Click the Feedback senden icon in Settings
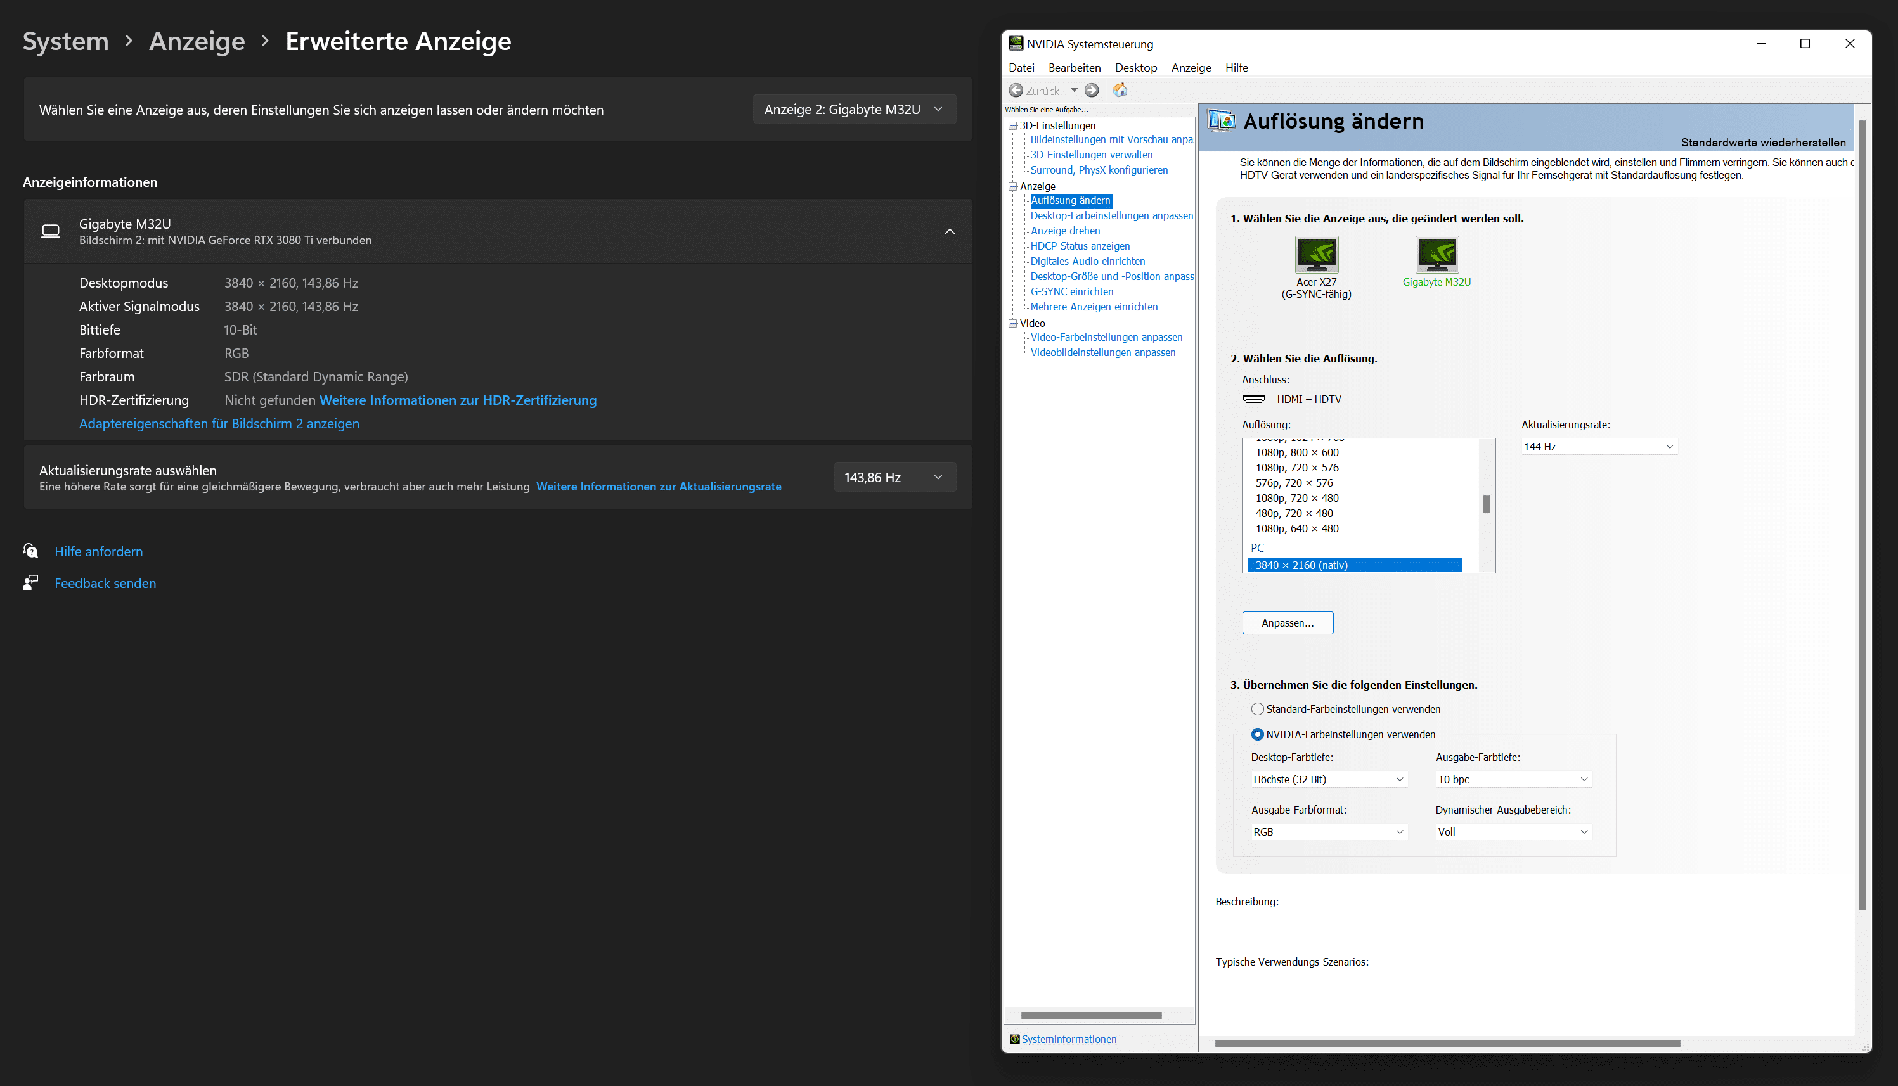 pos(30,582)
